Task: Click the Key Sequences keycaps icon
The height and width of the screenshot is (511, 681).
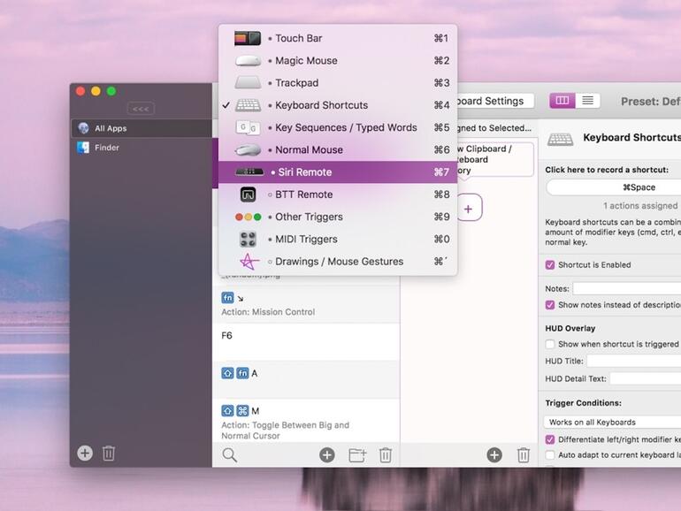Action: (248, 127)
